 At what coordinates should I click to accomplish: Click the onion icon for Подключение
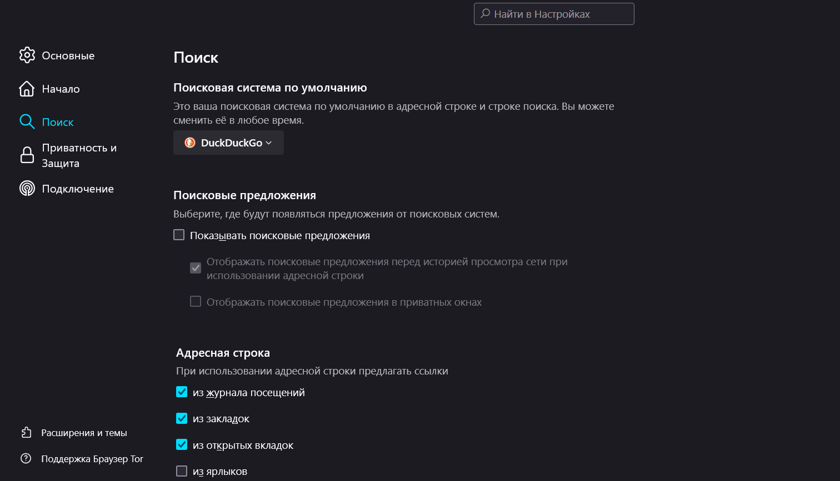tap(27, 189)
